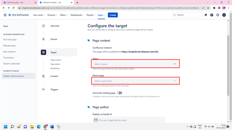Open Microsoft Edge from the taskbar
This screenshot has width=232, height=130.
(x=39, y=127)
